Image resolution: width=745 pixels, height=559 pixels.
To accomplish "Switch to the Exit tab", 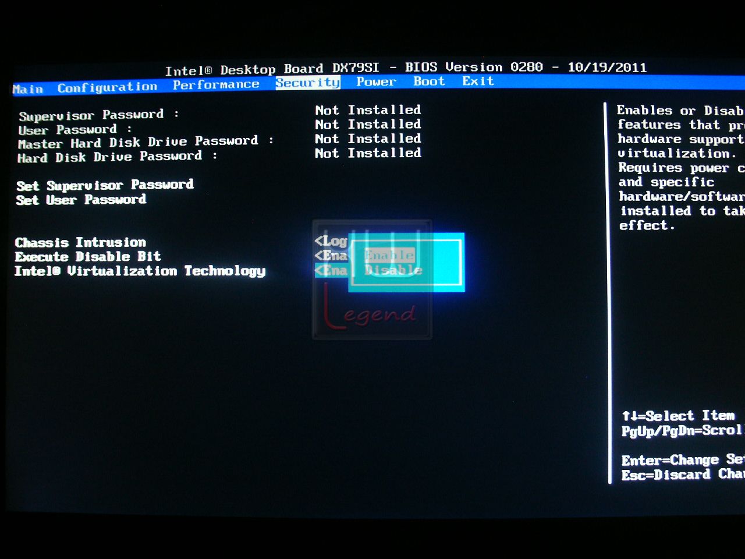I will [x=478, y=81].
